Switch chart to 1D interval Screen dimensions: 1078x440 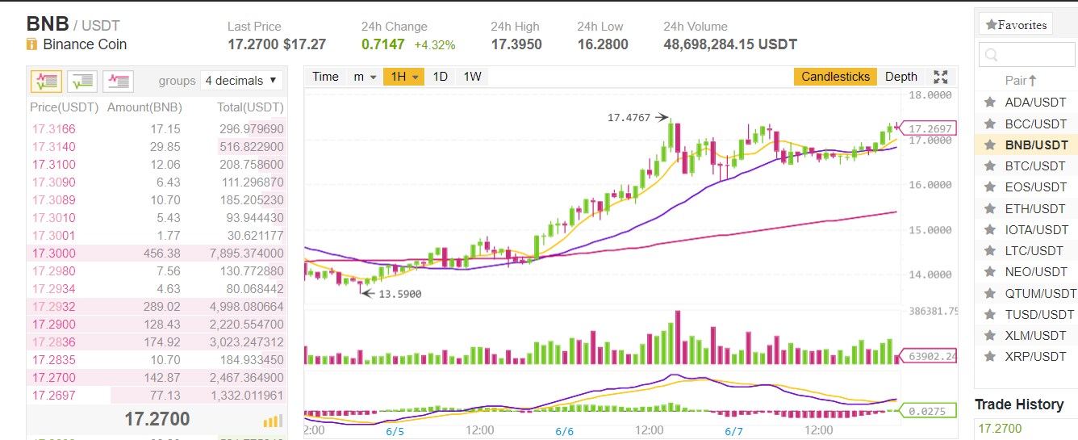tap(440, 77)
